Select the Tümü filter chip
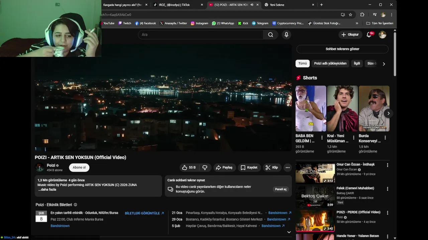The width and height of the screenshot is (428, 240). 303,63
